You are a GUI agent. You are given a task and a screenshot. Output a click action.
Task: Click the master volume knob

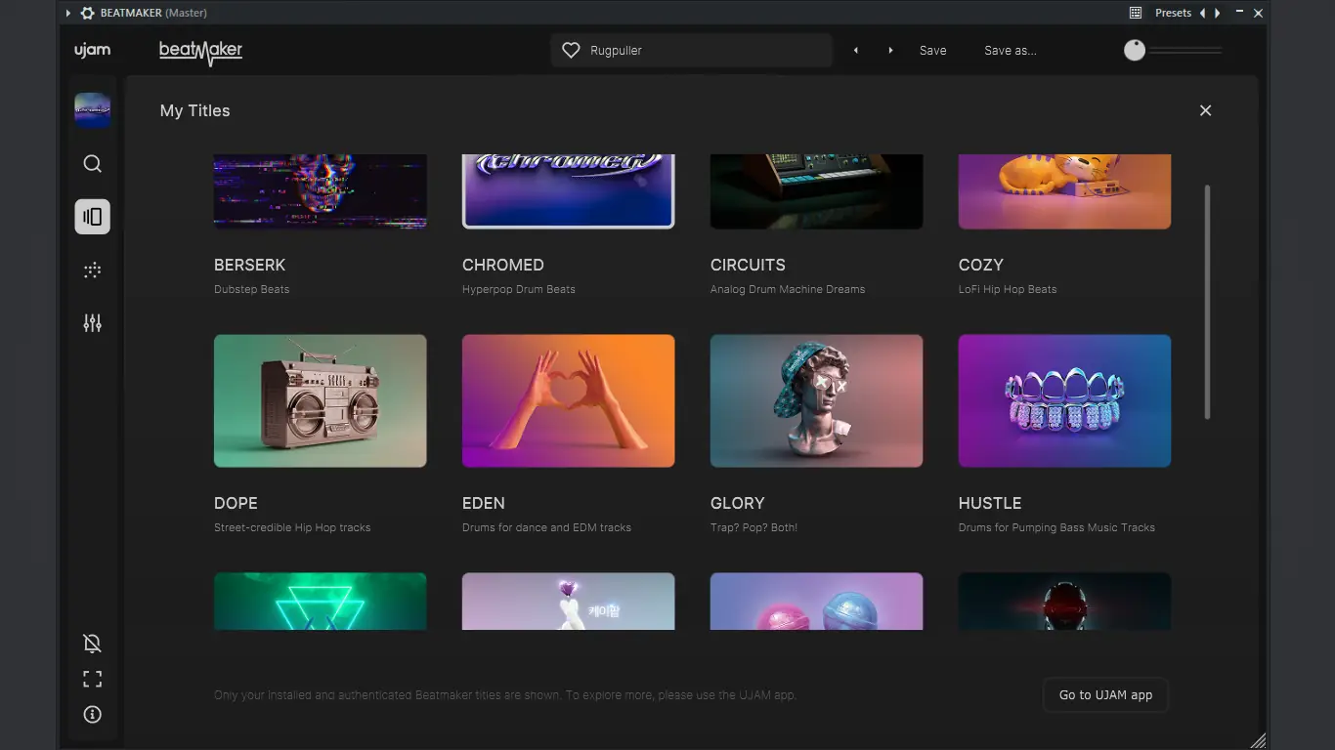1134,50
